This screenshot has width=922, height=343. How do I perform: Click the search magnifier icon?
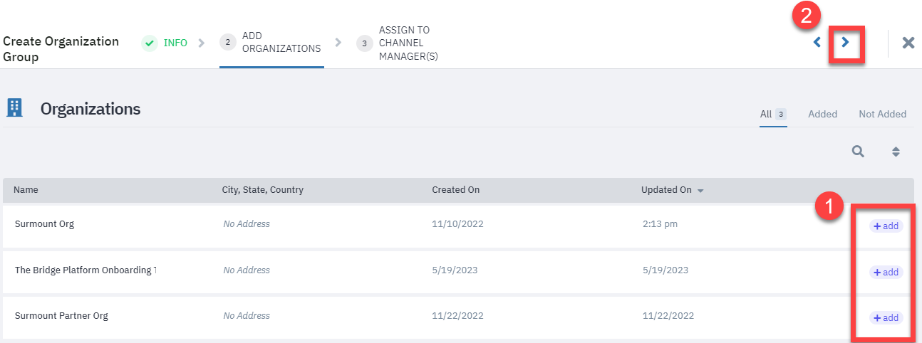point(859,151)
